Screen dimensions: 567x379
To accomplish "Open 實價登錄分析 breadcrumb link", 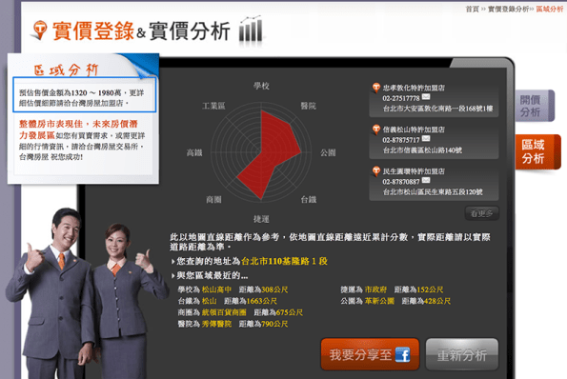I will pos(508,9).
